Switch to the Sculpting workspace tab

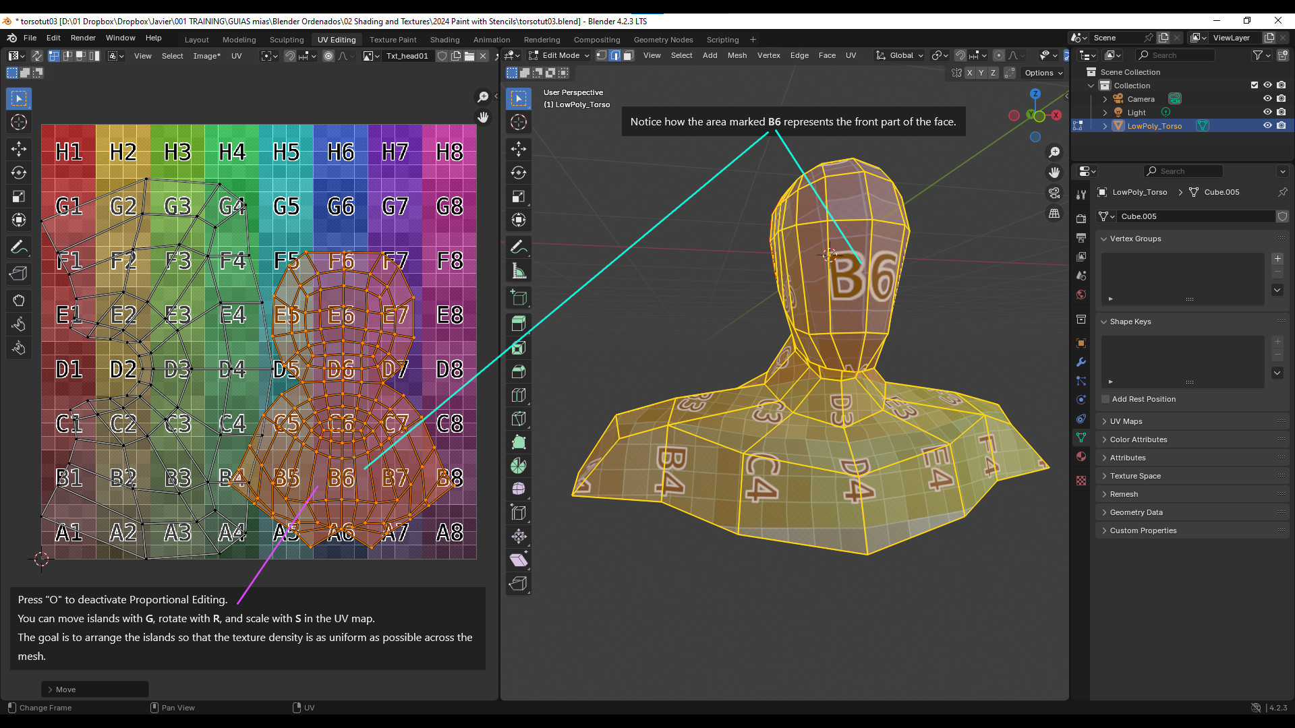click(x=287, y=40)
